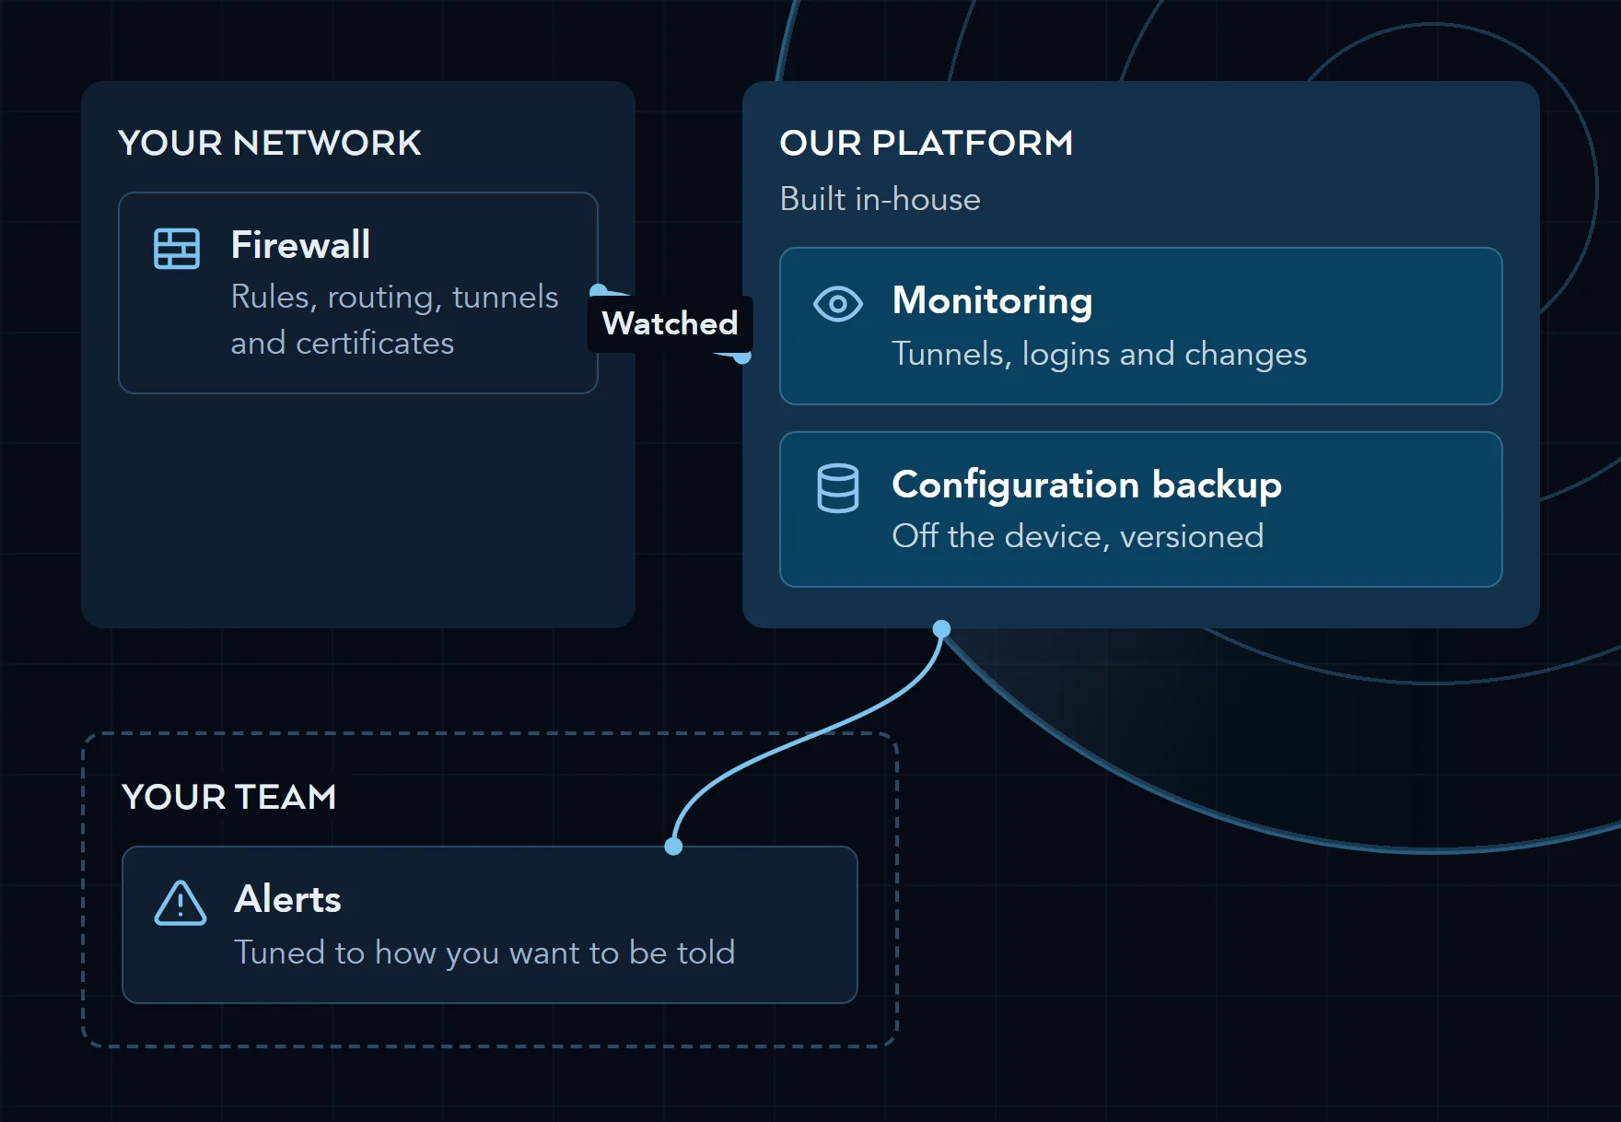Click 'Off the device, versioned' description
This screenshot has height=1122, width=1621.
pyautogui.click(x=1078, y=536)
